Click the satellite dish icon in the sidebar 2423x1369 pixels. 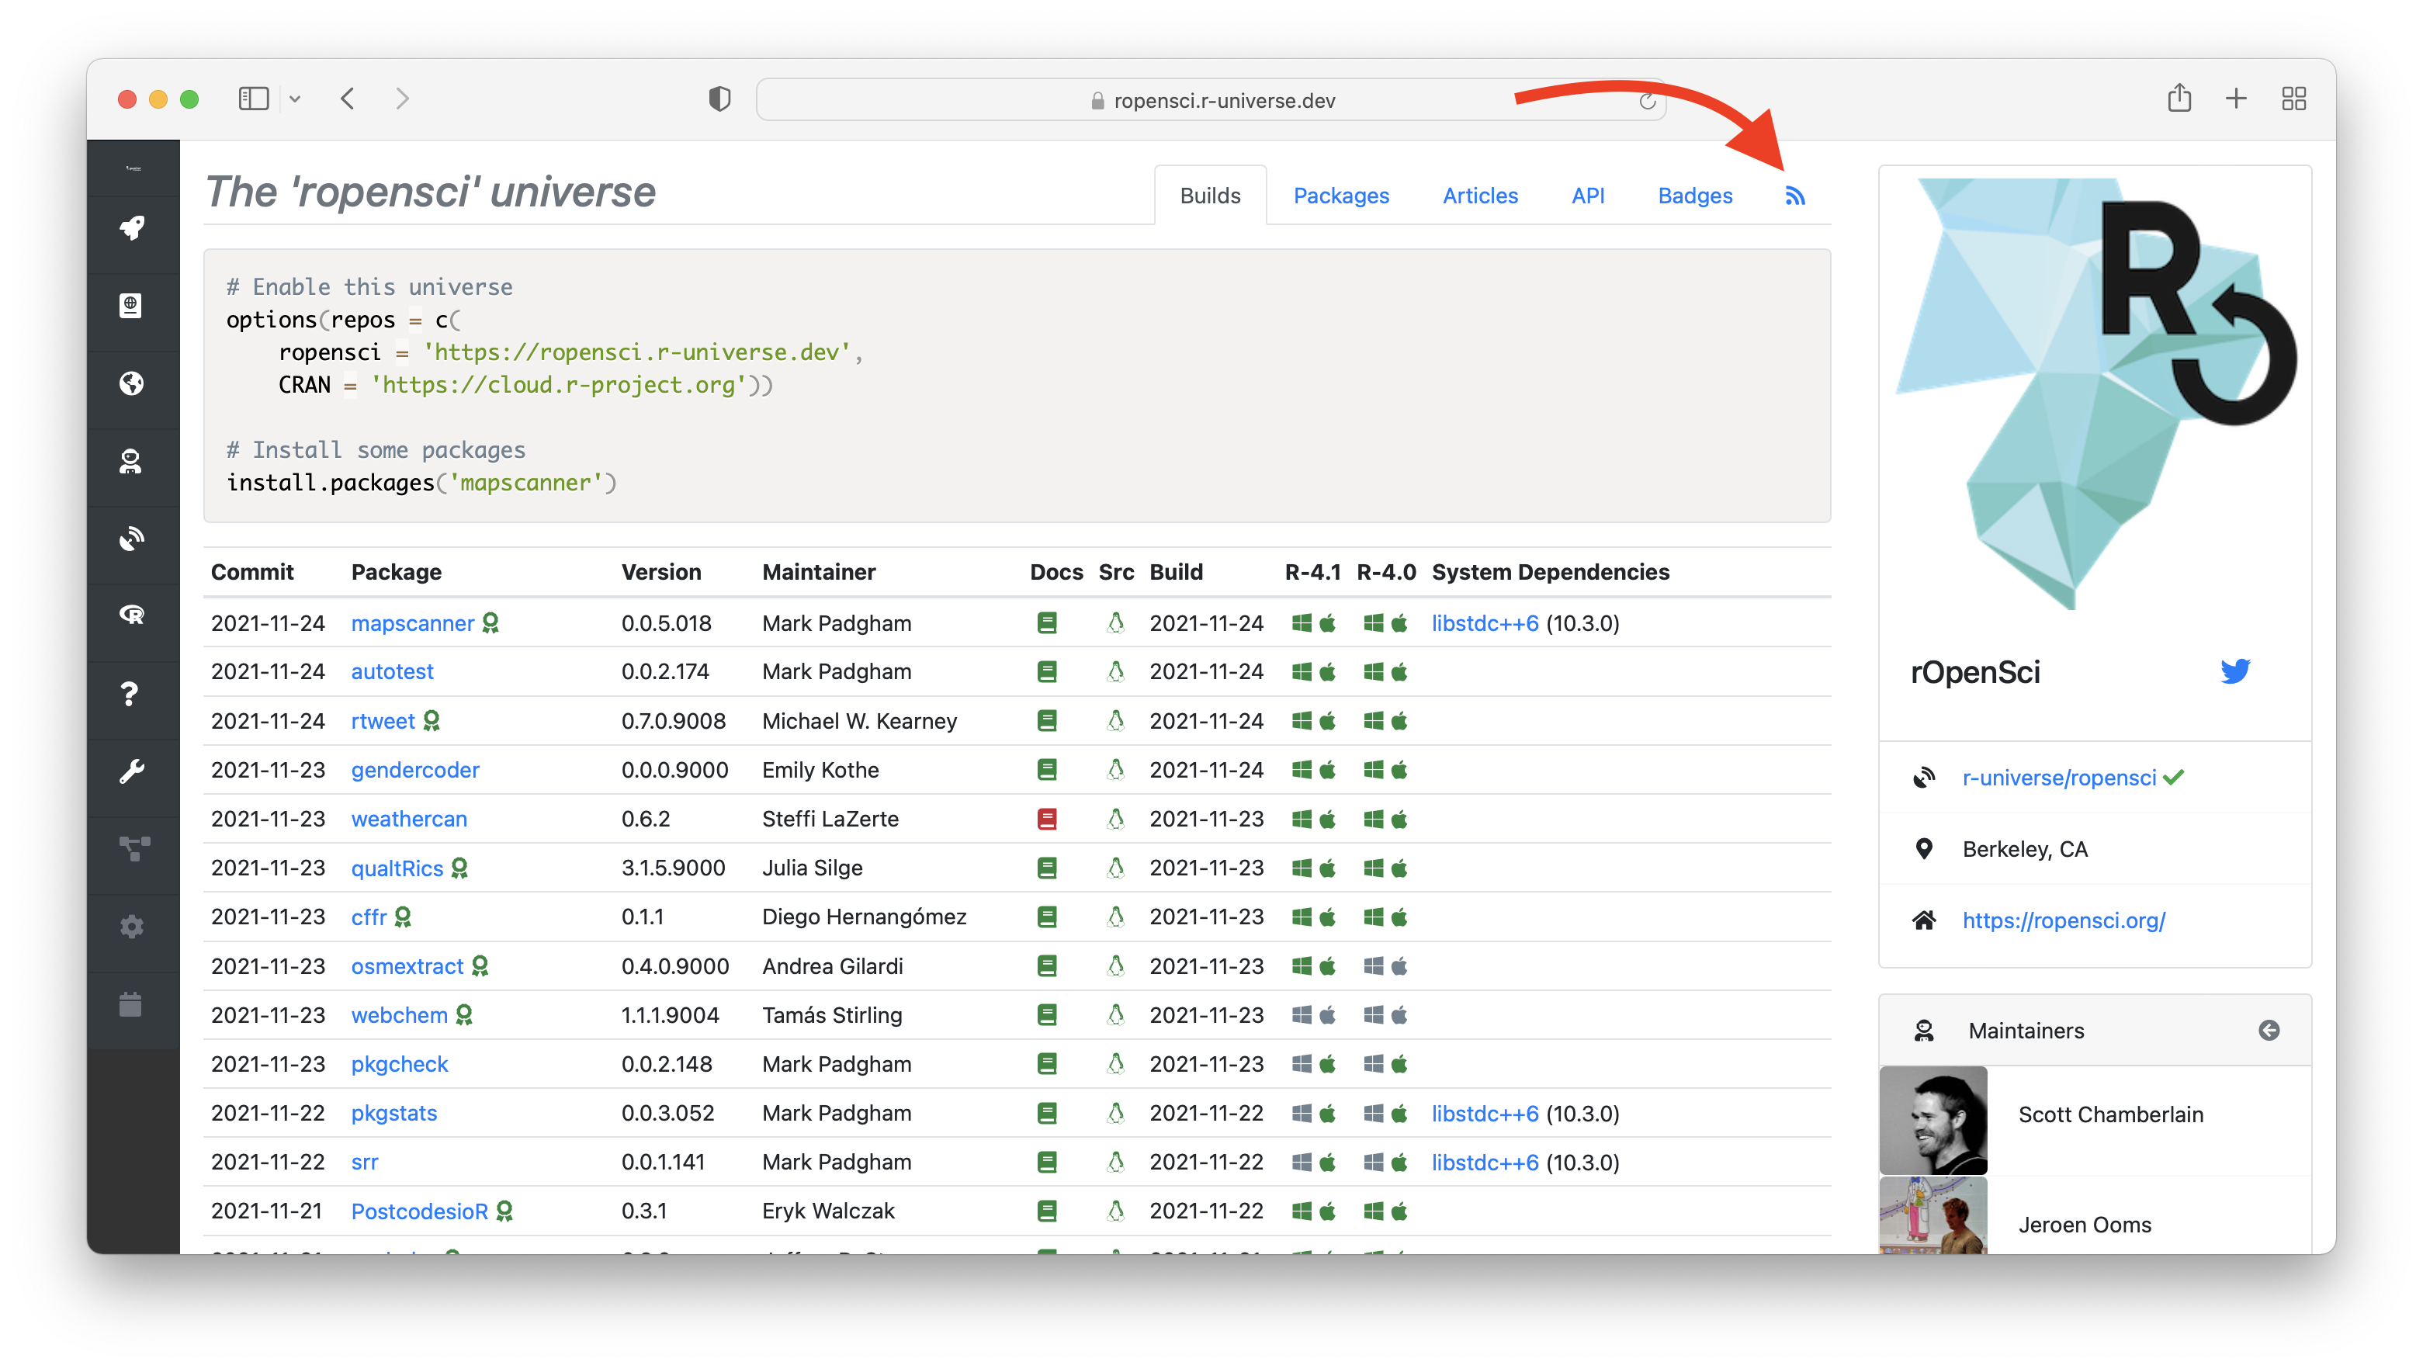click(x=132, y=538)
